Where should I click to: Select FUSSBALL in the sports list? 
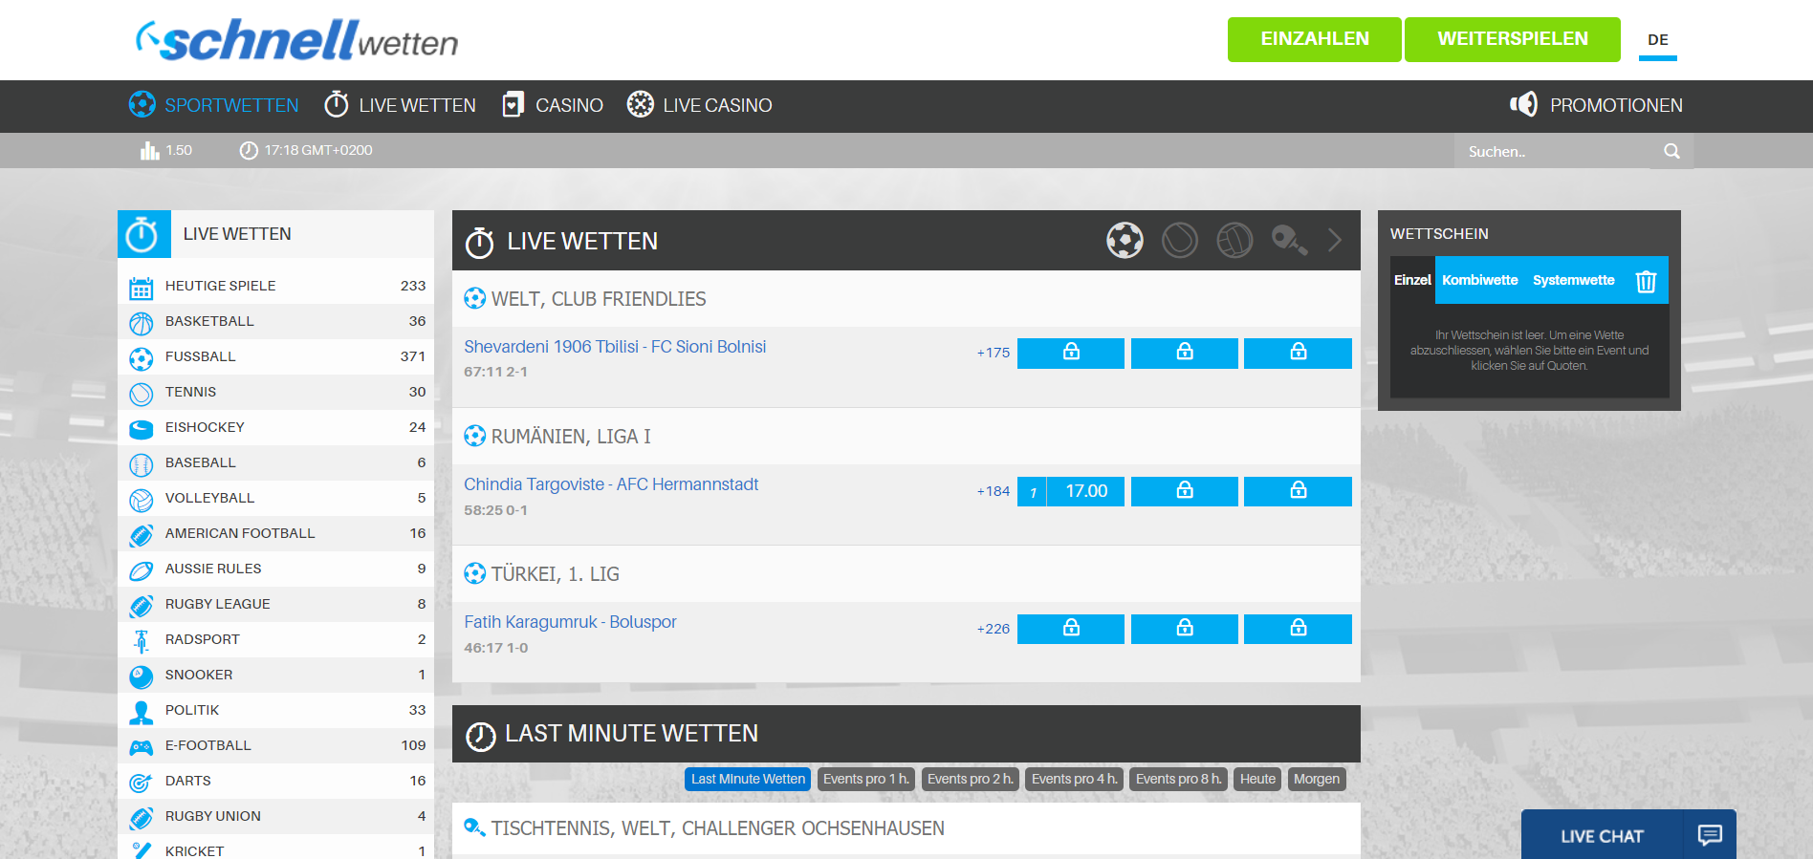coord(275,356)
